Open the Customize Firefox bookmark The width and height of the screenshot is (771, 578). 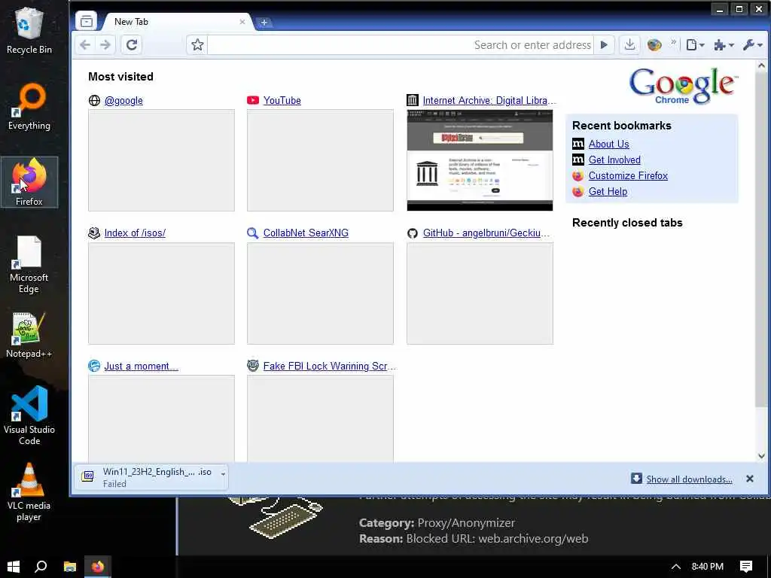(x=628, y=175)
